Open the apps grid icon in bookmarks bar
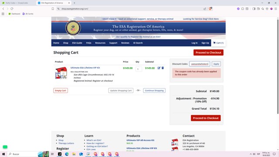 point(3,14)
